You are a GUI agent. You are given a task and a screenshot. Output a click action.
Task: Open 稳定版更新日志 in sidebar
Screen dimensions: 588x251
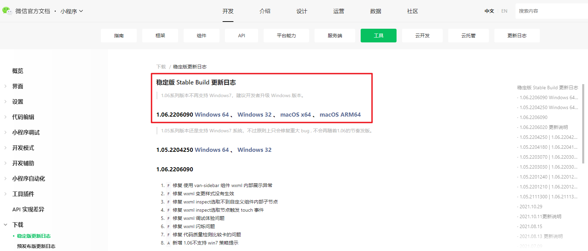point(34,236)
